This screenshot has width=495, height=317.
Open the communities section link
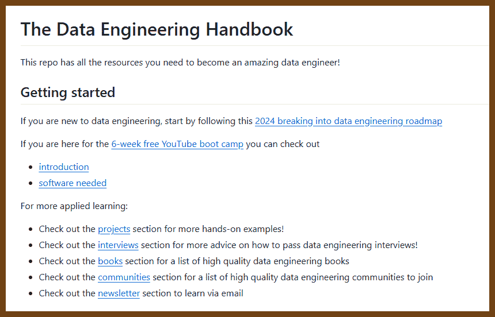(x=124, y=277)
